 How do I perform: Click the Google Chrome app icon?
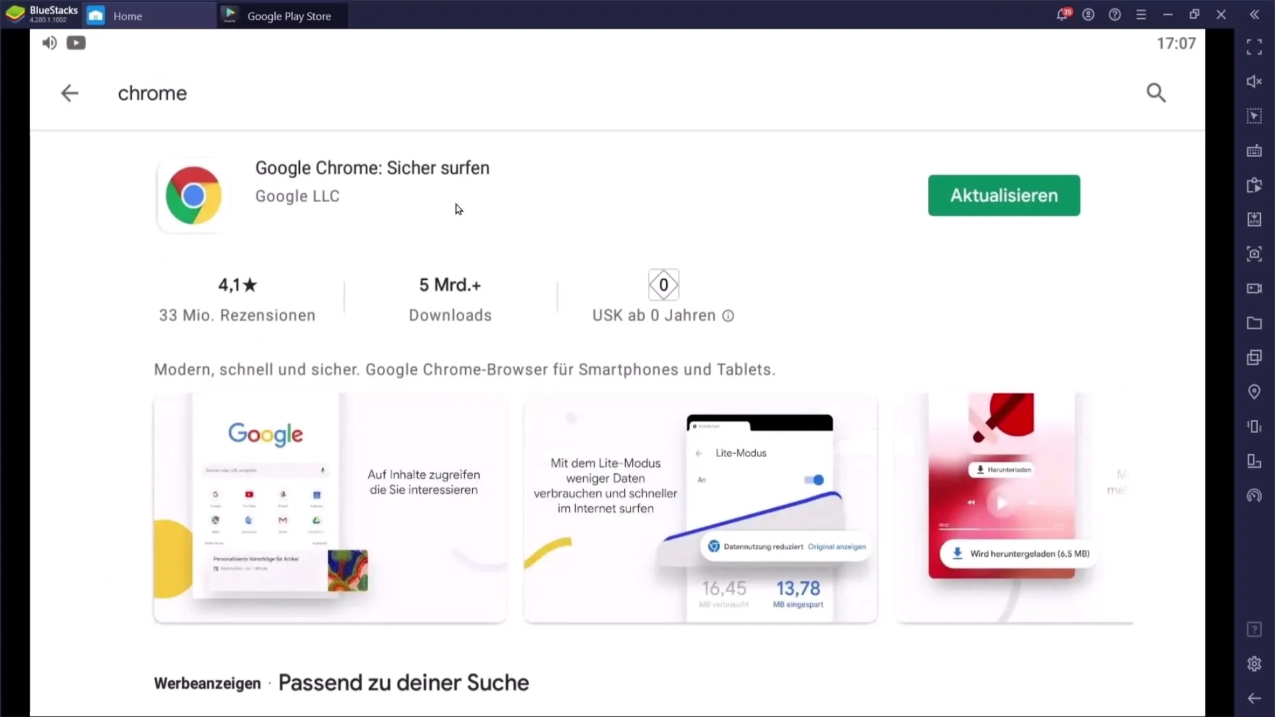[x=193, y=195]
